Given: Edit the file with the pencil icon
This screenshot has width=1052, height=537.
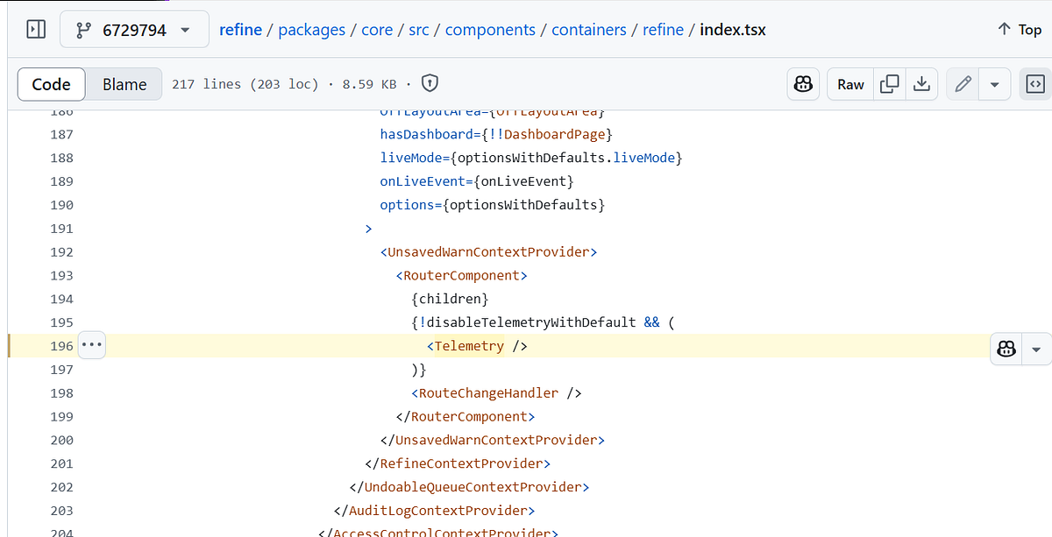Looking at the screenshot, I should tap(962, 83).
